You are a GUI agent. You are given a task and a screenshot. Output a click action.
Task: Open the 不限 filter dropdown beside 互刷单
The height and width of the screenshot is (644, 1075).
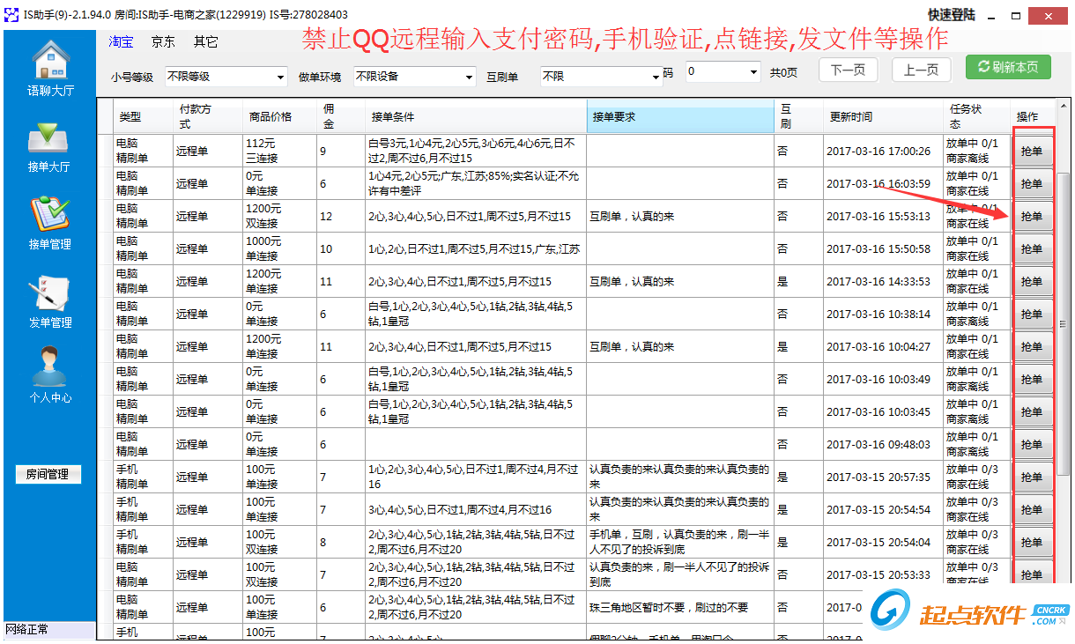click(603, 77)
